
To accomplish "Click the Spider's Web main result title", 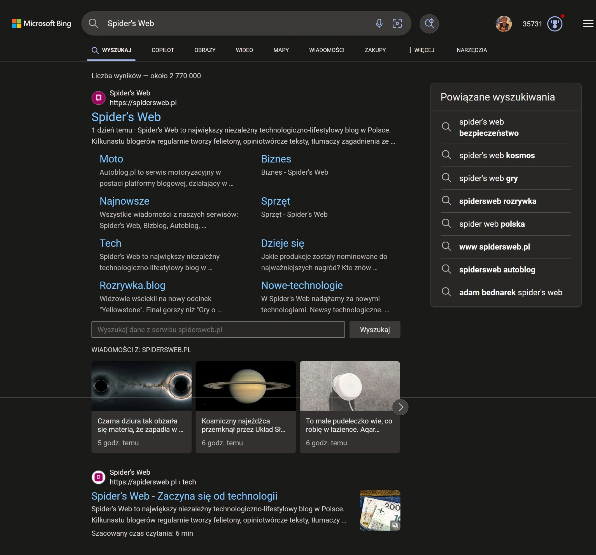I will point(126,117).
